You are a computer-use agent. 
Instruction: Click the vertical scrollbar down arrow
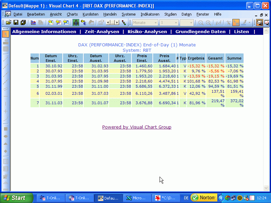tap(266, 188)
